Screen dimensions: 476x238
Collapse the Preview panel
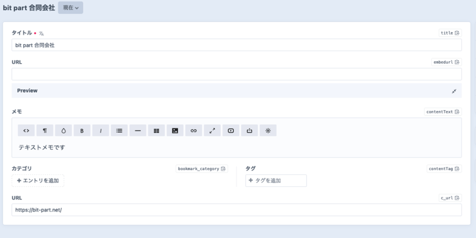point(454,91)
